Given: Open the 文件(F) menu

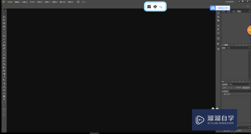Looking at the screenshot, I should 10,2.
